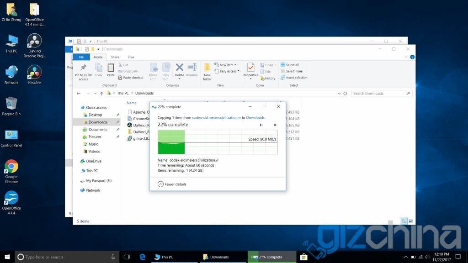468x263 pixels.
Task: Click Pin to Quick access icon
Action: tap(83, 72)
